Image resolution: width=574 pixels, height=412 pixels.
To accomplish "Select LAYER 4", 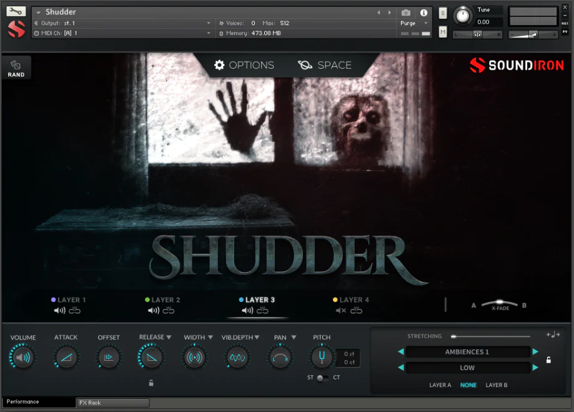I will point(350,300).
